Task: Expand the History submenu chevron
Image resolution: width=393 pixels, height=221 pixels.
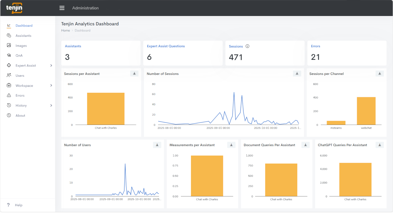Action: (x=51, y=106)
